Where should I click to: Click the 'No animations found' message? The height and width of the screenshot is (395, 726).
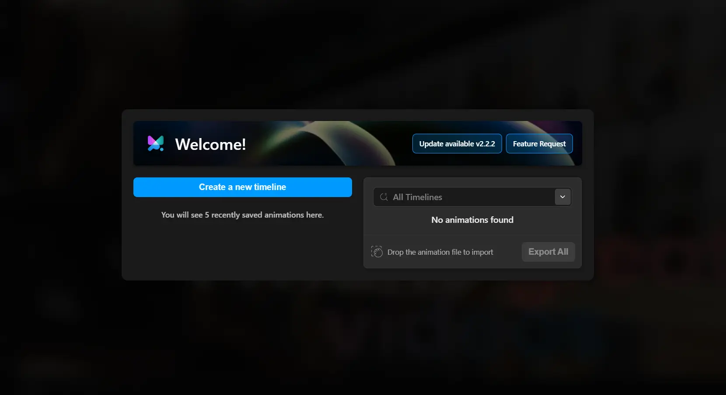click(472, 220)
